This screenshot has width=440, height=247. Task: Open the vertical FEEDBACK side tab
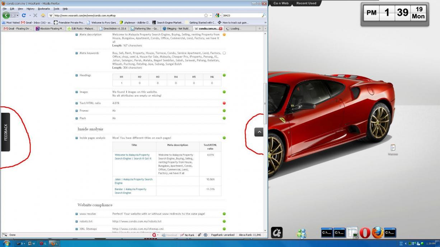5,132
